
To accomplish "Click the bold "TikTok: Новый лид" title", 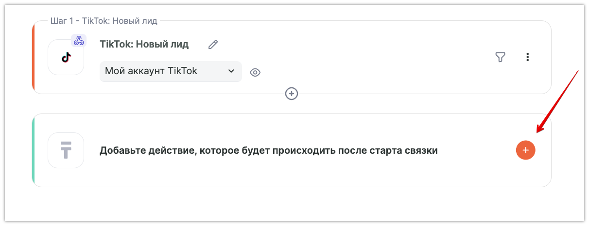I will coord(144,44).
